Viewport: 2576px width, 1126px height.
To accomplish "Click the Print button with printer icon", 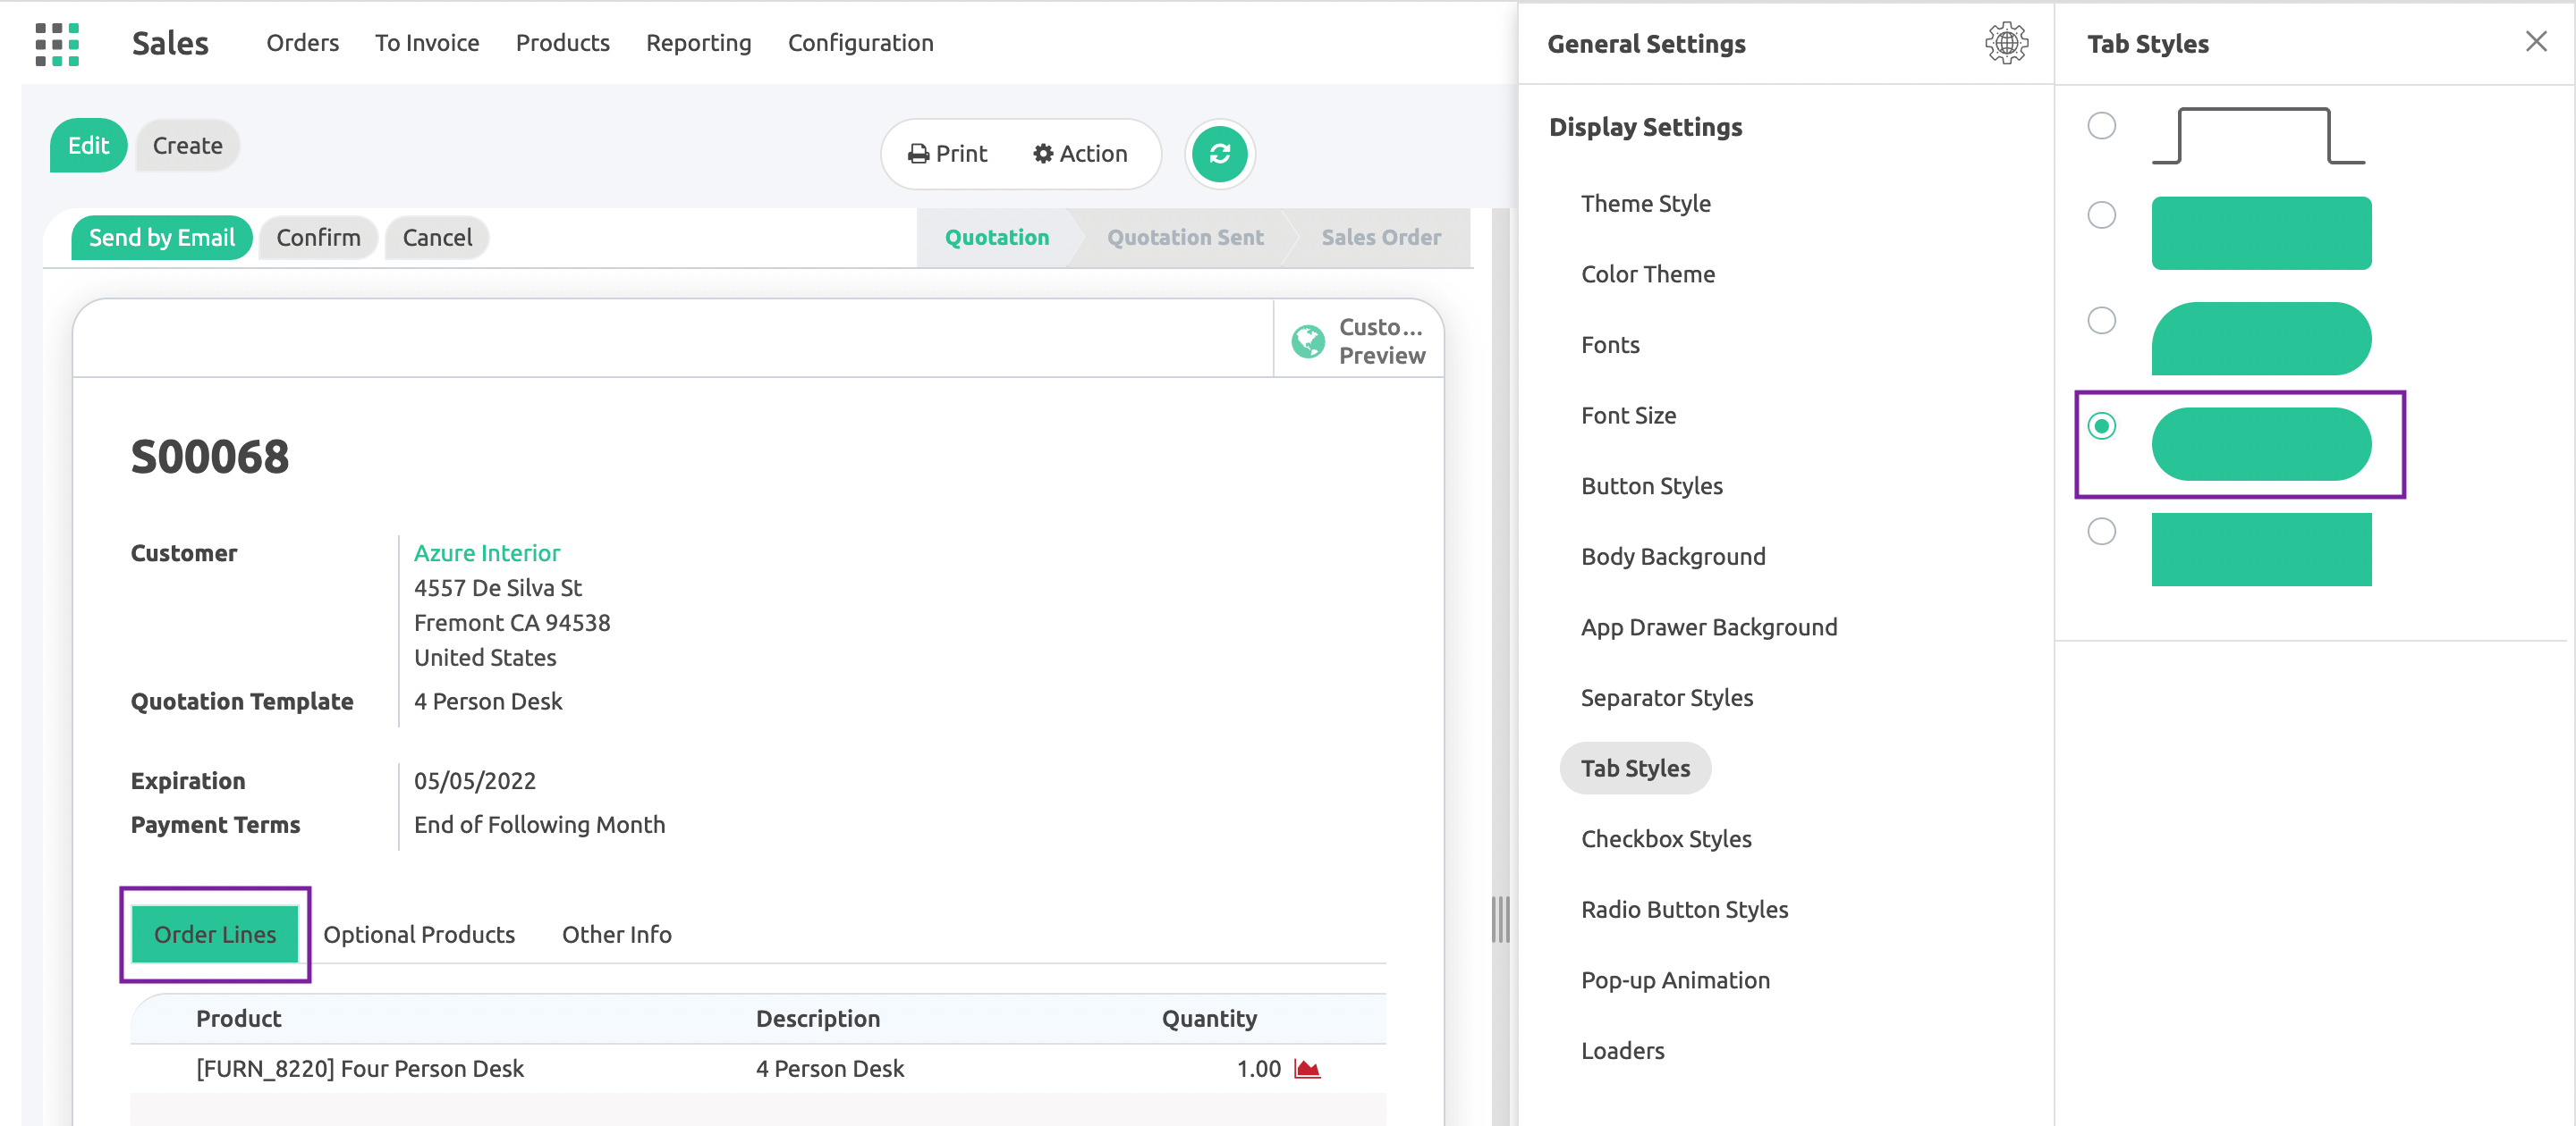I will [x=947, y=154].
